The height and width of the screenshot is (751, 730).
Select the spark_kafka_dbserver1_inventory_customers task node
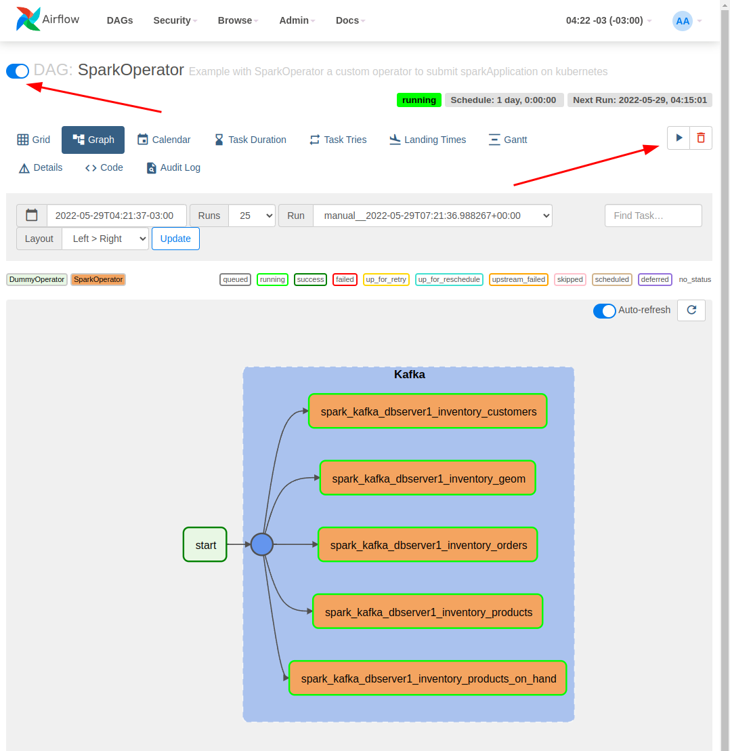pos(428,411)
